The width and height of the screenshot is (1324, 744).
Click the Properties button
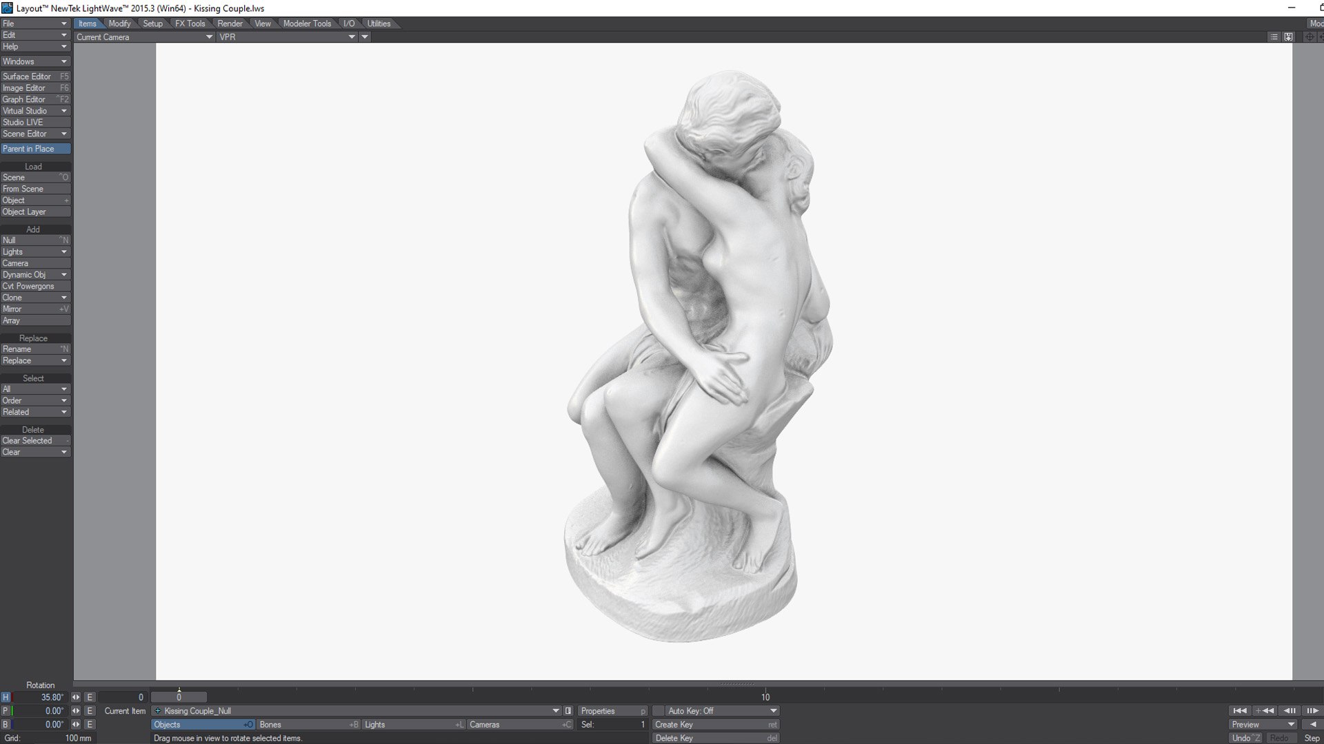click(x=613, y=711)
